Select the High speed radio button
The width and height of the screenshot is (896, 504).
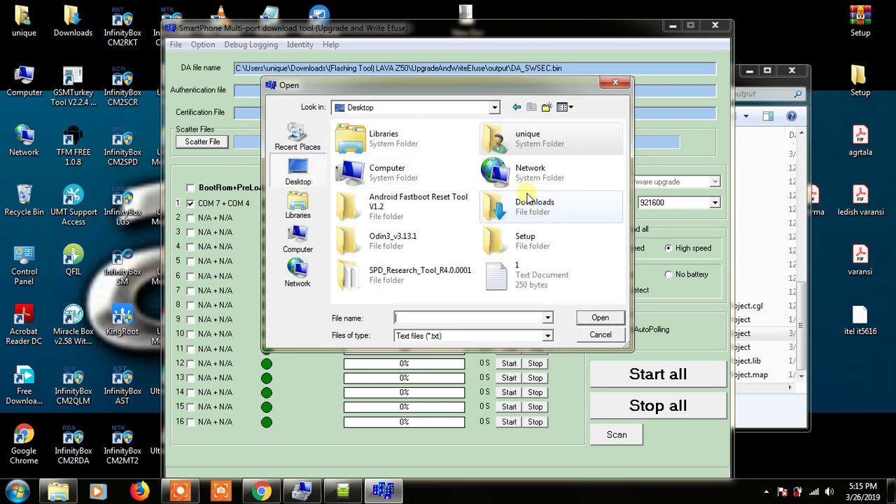pos(668,248)
